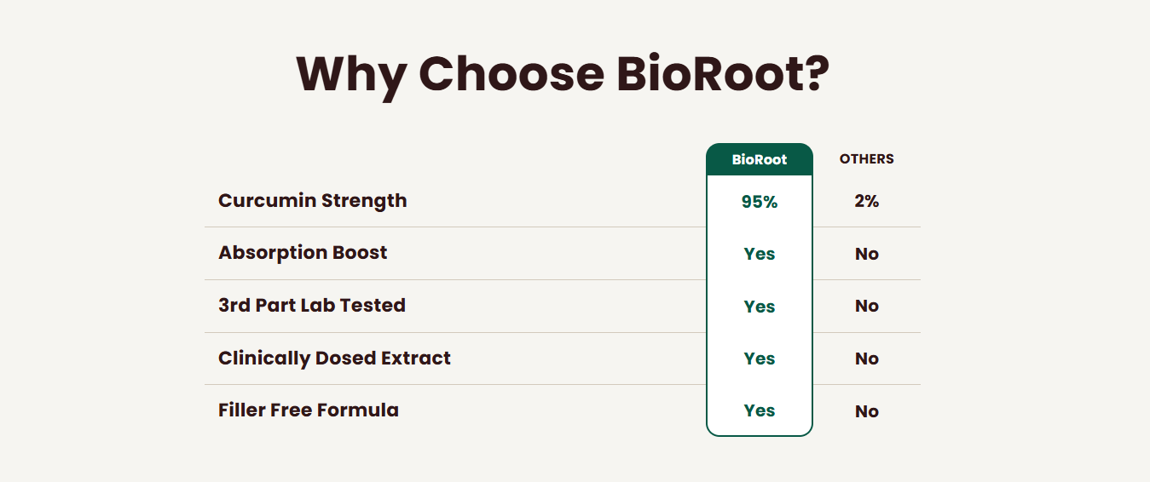Click BioRoot's Yes for 3rd Part Lab Tested
Image resolution: width=1150 pixels, height=482 pixels.
click(x=760, y=307)
